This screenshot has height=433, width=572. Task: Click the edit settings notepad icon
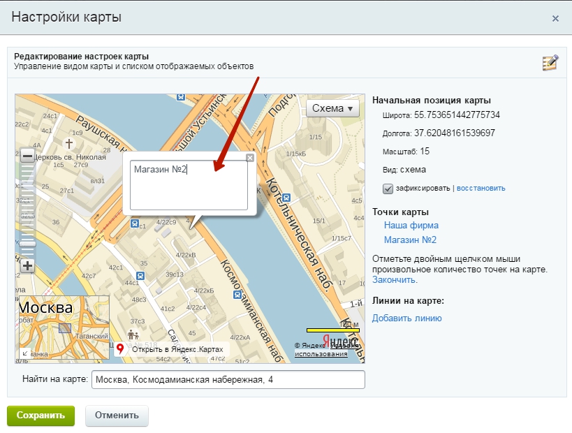click(550, 63)
